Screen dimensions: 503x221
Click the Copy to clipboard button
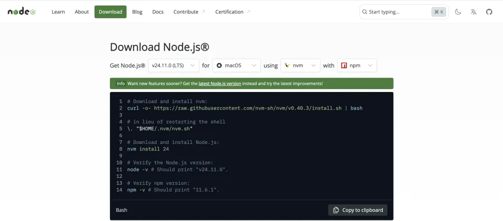pyautogui.click(x=358, y=210)
